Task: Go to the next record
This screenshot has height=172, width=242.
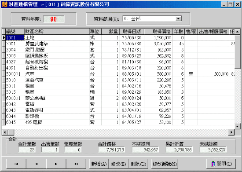Action: (56, 164)
